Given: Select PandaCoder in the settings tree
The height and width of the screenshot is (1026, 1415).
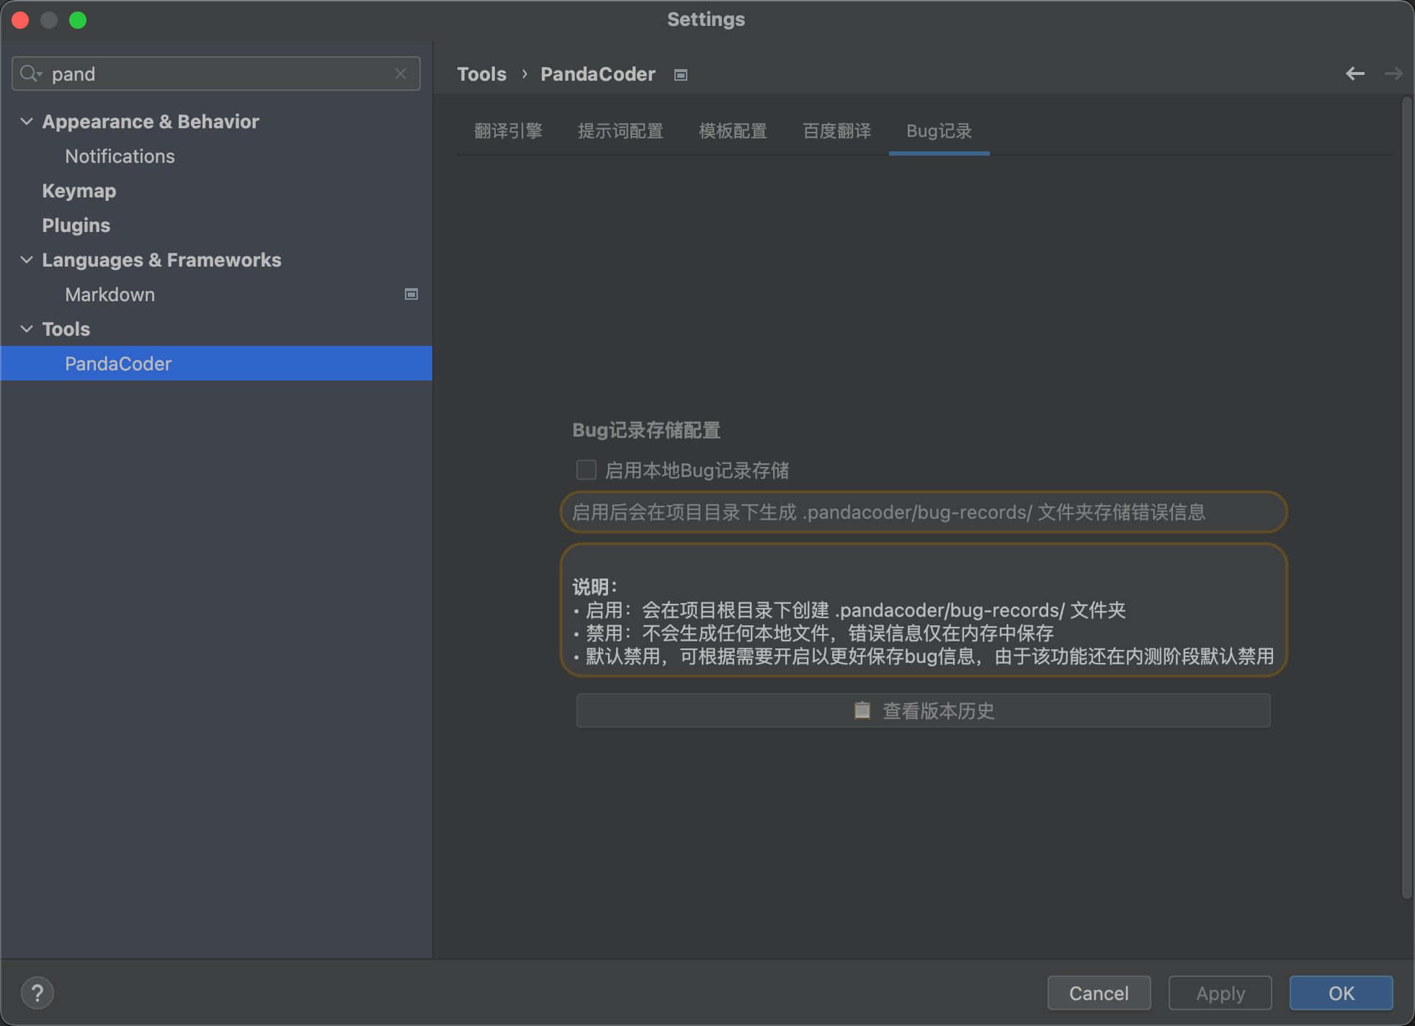Looking at the screenshot, I should (118, 363).
